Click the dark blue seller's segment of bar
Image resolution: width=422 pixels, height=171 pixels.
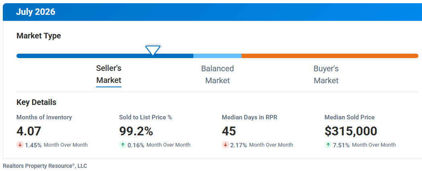click(105, 56)
